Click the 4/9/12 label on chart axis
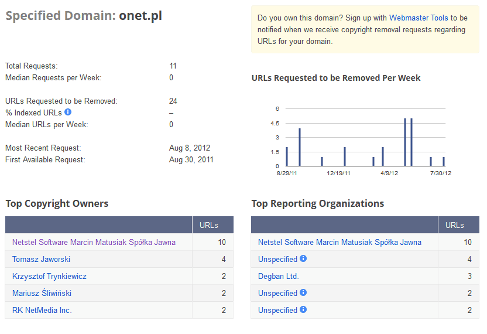The width and height of the screenshot is (487, 334). coord(389,173)
